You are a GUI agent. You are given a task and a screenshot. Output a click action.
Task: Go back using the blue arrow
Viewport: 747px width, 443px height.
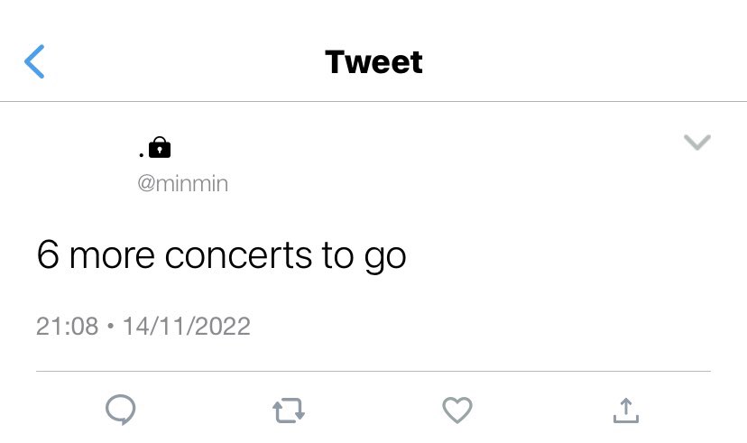34,61
